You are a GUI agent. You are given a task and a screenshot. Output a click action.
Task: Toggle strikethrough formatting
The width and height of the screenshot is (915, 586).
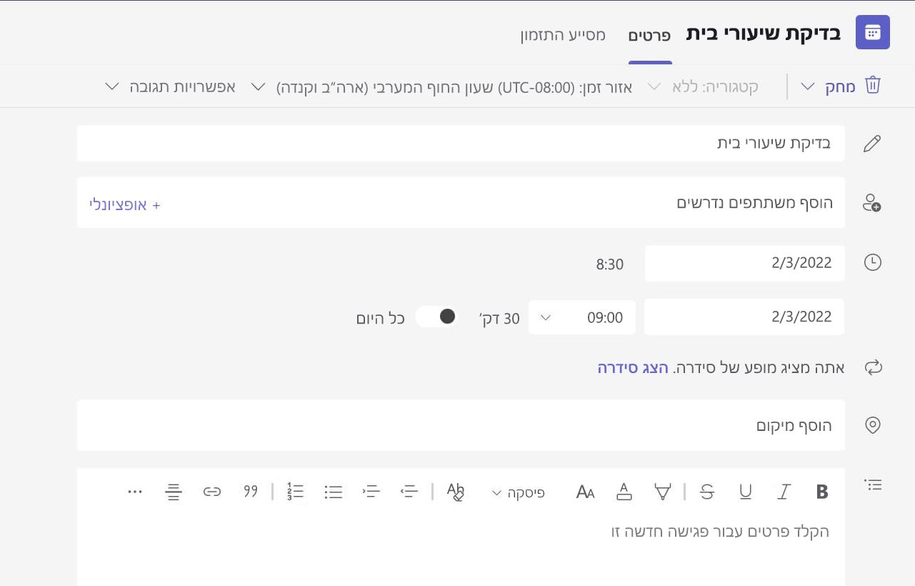[707, 492]
